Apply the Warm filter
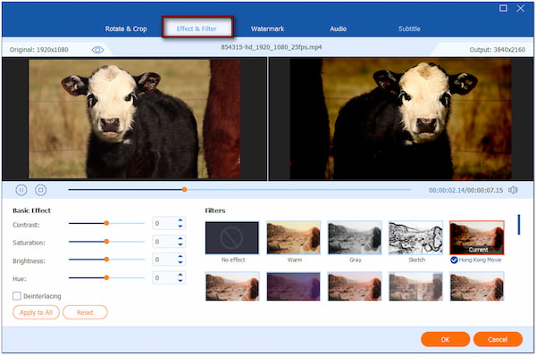This screenshot has width=536, height=355. (293, 237)
